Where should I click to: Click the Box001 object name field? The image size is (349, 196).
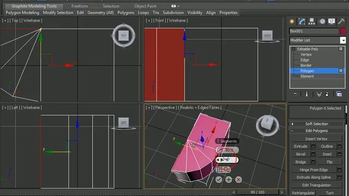click(314, 31)
